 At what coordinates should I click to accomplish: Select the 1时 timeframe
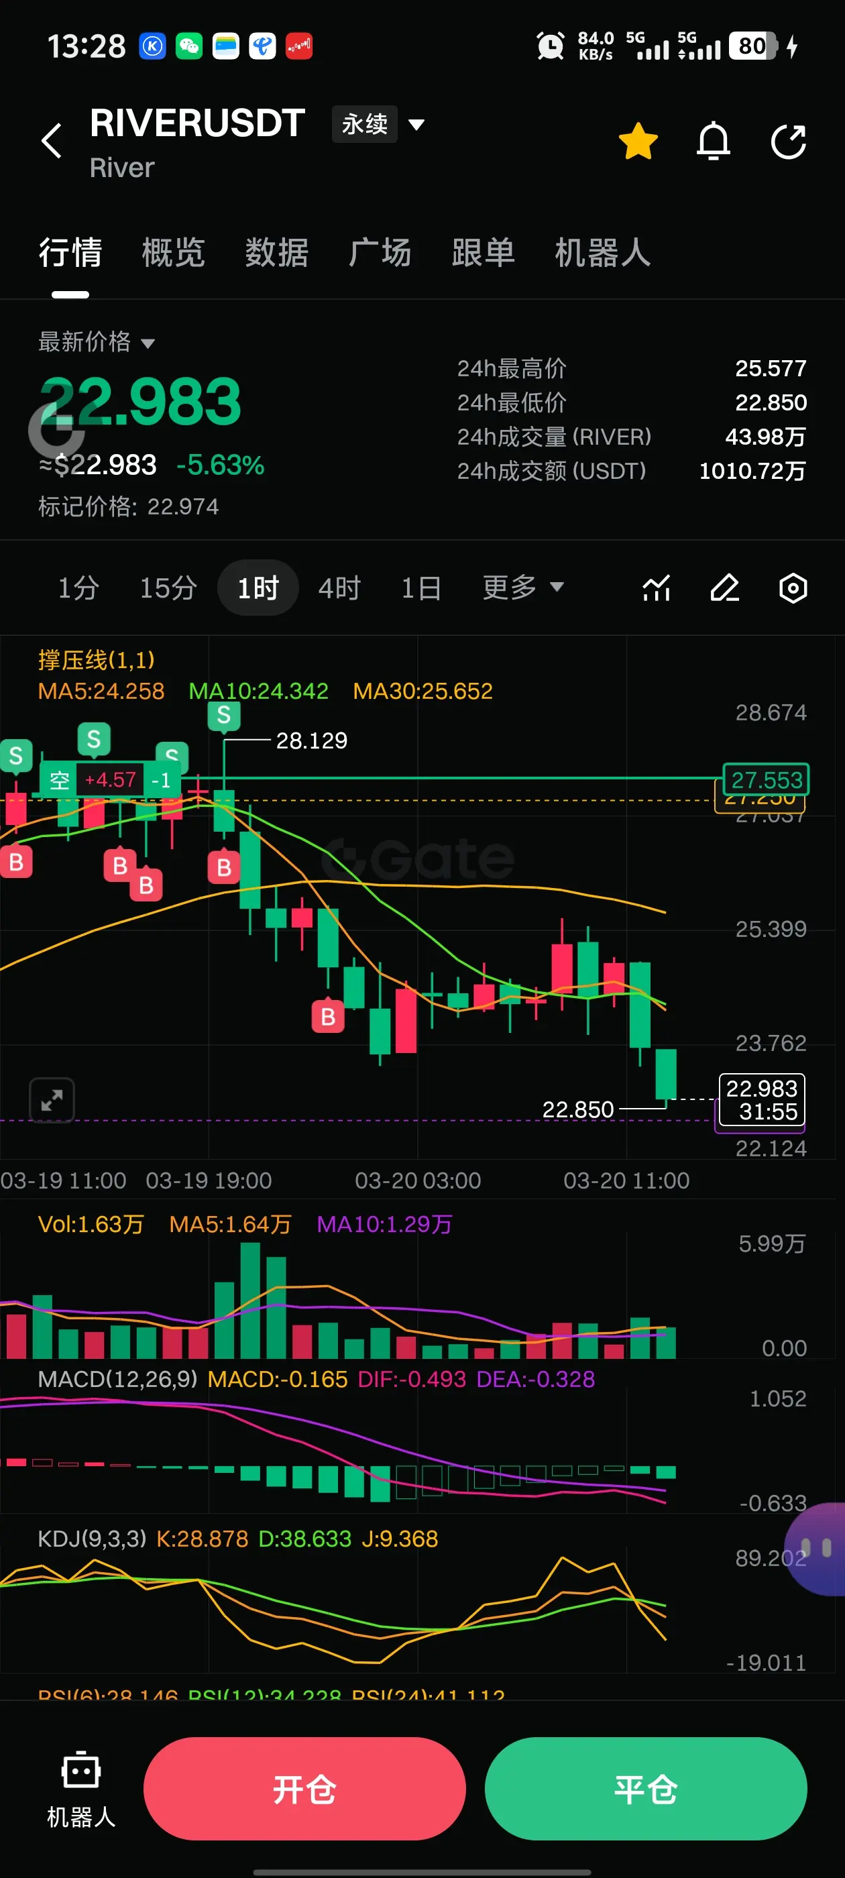(x=258, y=588)
